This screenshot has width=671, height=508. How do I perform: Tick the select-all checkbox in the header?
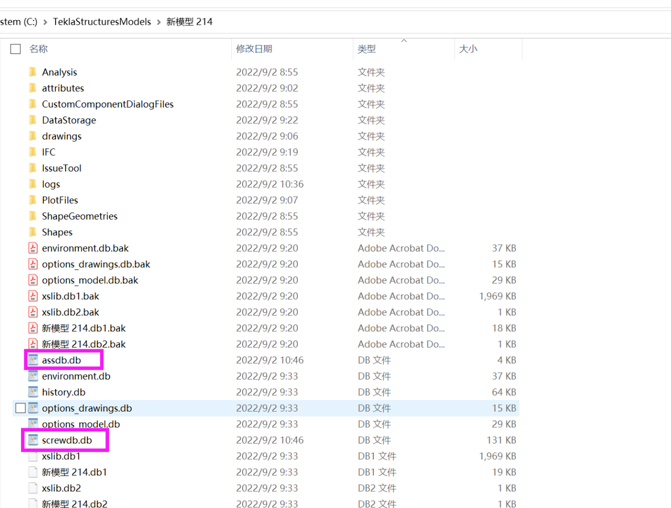(x=16, y=49)
